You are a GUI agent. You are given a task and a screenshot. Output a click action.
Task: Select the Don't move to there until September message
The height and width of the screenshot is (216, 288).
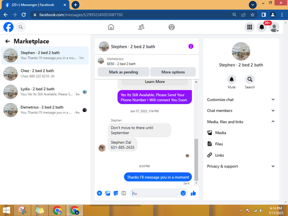pos(139,130)
